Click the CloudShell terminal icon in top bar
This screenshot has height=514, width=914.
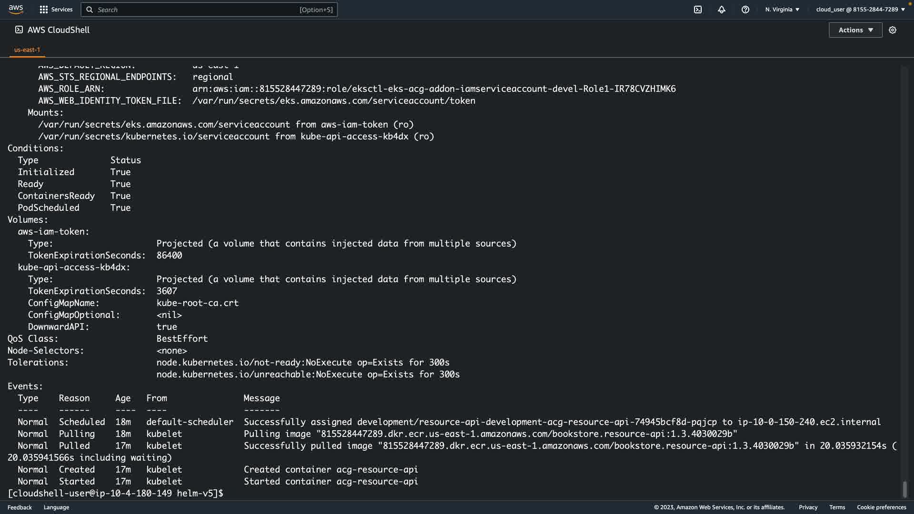pyautogui.click(x=698, y=10)
